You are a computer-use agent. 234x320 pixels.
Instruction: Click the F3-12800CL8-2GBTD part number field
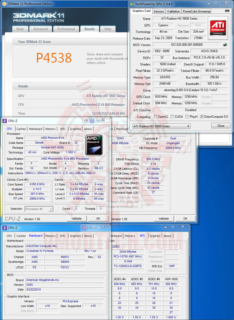(x=128, y=266)
